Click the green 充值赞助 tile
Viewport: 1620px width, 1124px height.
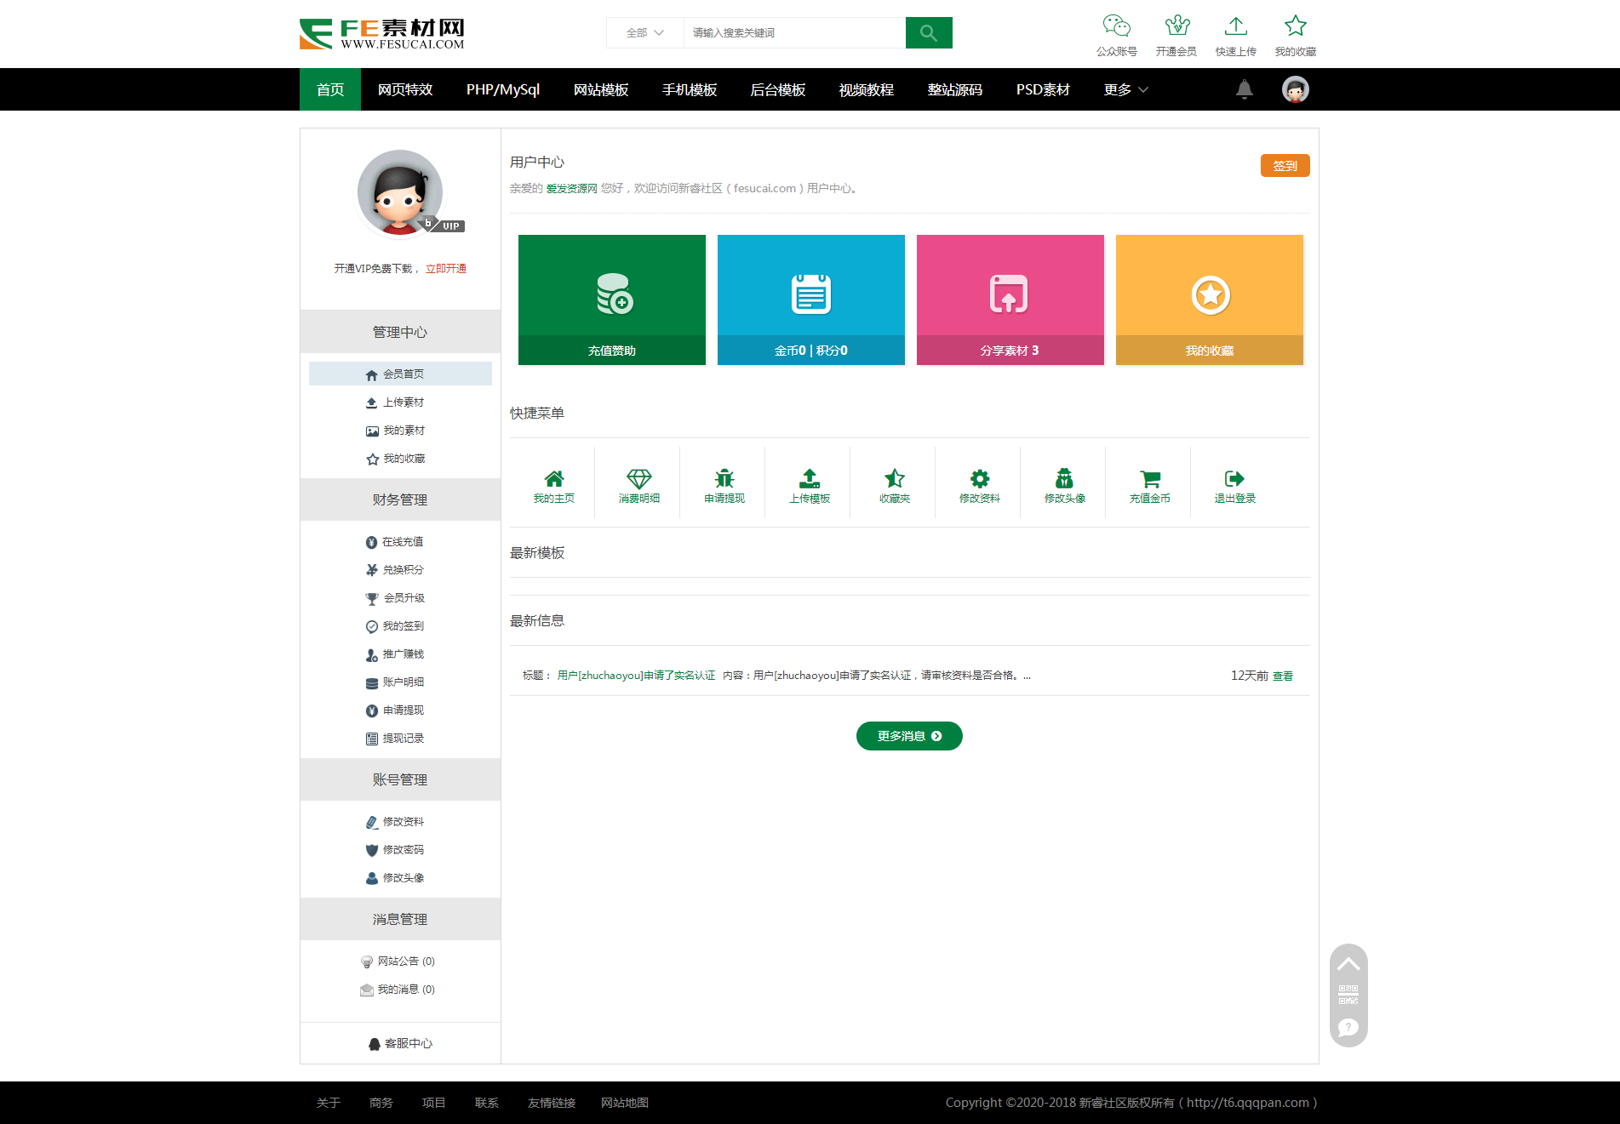(x=611, y=300)
